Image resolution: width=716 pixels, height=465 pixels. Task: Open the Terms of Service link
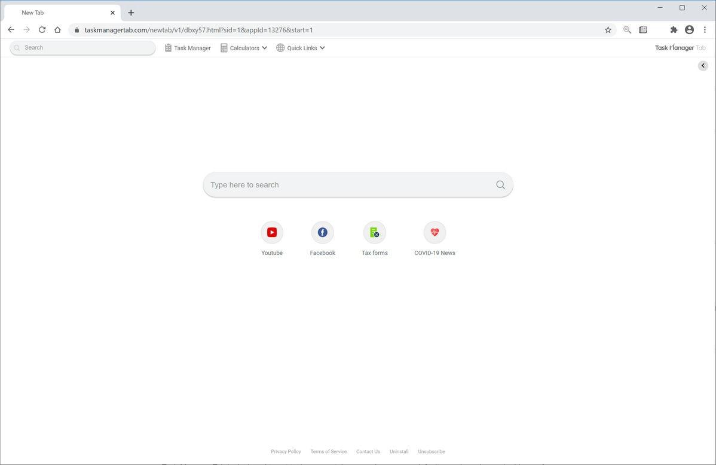pyautogui.click(x=328, y=451)
